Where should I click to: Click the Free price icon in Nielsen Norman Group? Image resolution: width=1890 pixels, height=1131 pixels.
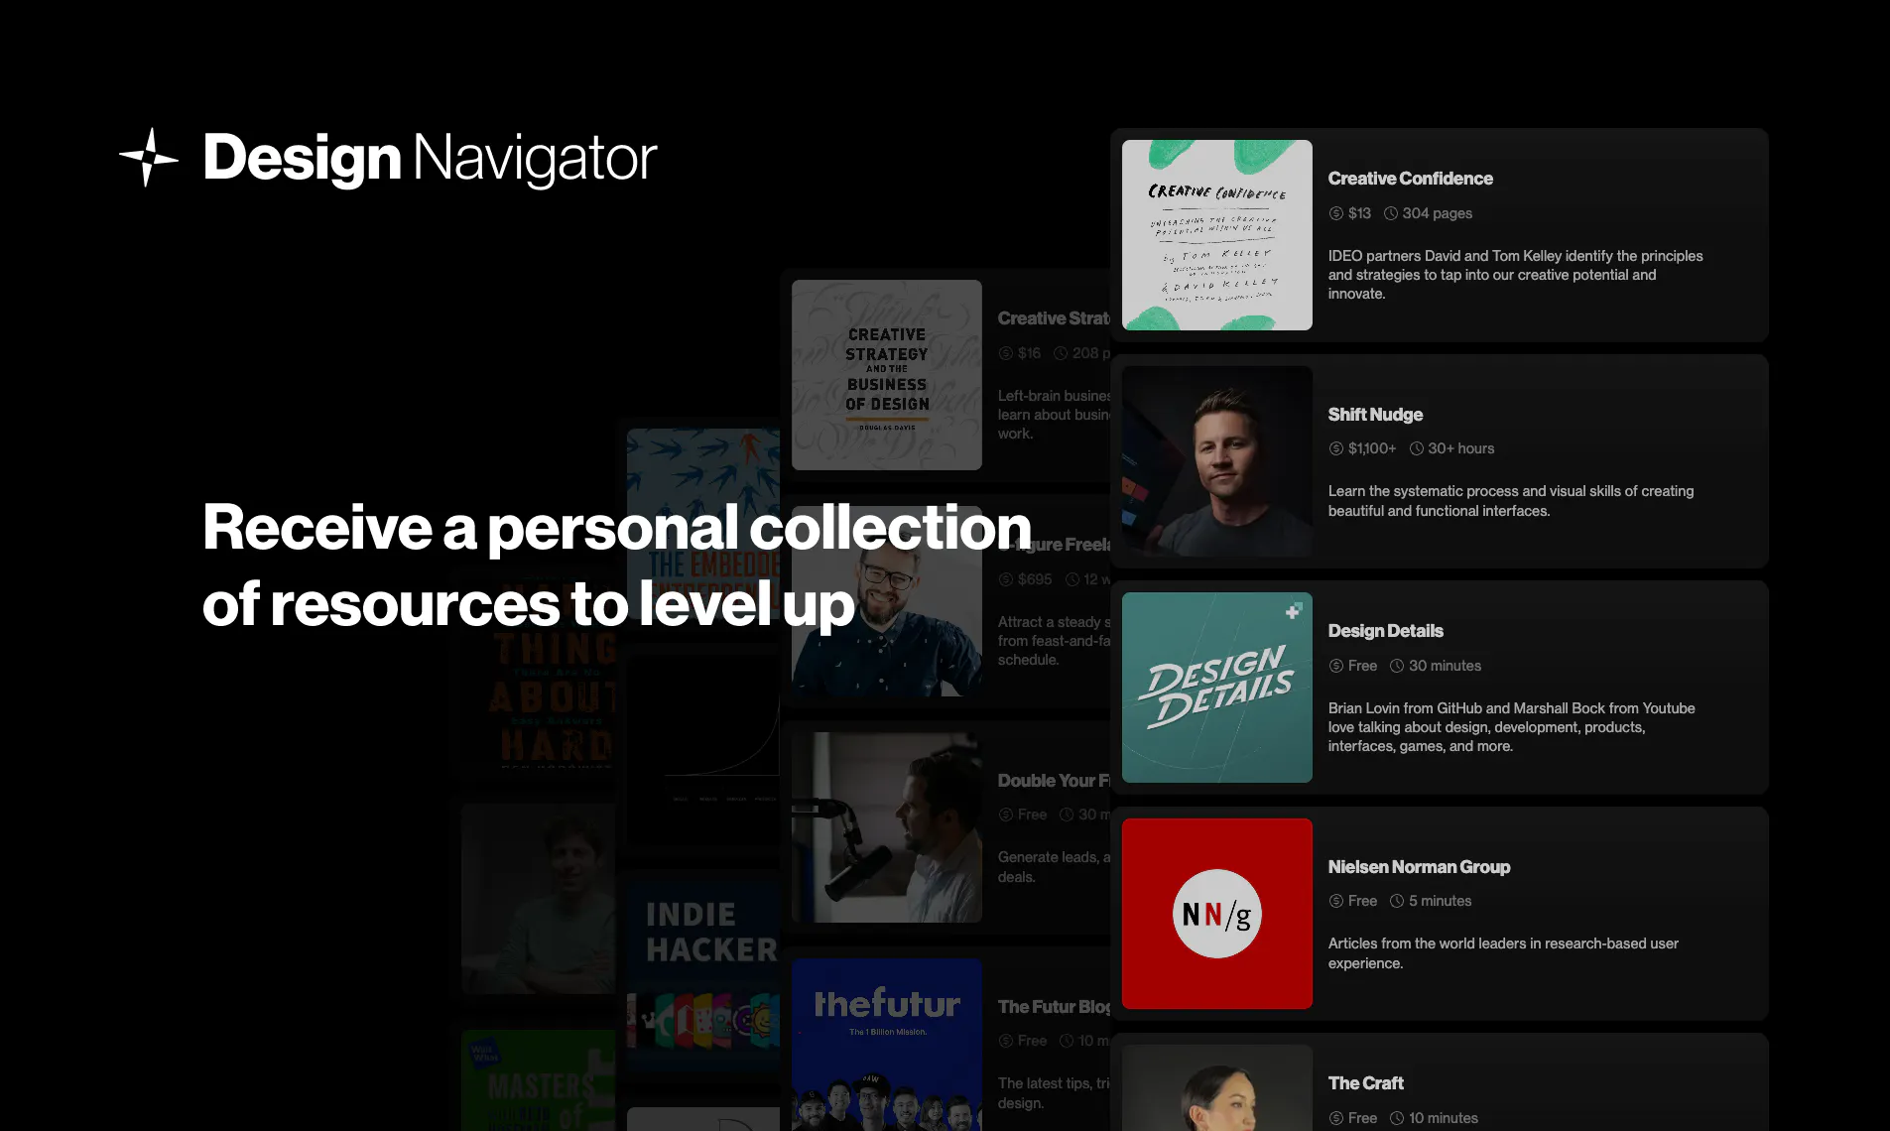1335,901
